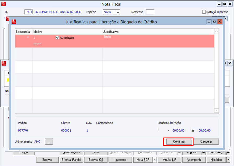Open the Espécie dropdown showing Saída
This screenshot has width=234, height=166.
[x=111, y=12]
